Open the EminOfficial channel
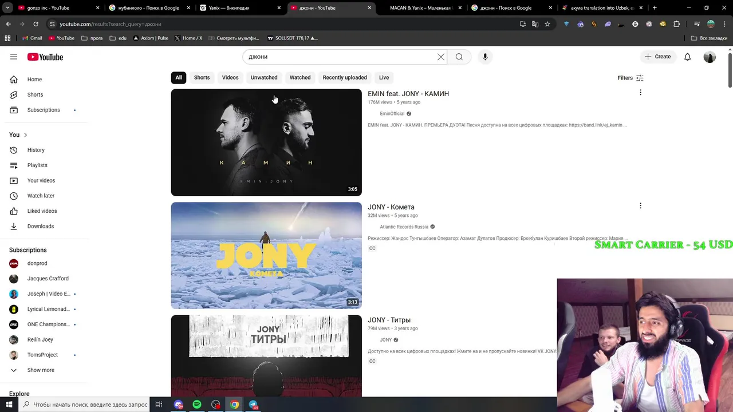The image size is (733, 412). 392,114
